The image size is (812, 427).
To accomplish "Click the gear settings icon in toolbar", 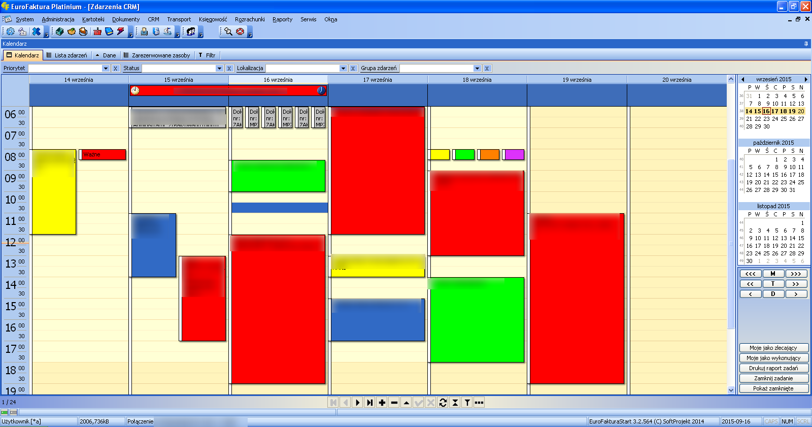I will point(10,31).
